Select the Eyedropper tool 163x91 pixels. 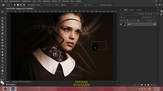[x=2, y=30]
